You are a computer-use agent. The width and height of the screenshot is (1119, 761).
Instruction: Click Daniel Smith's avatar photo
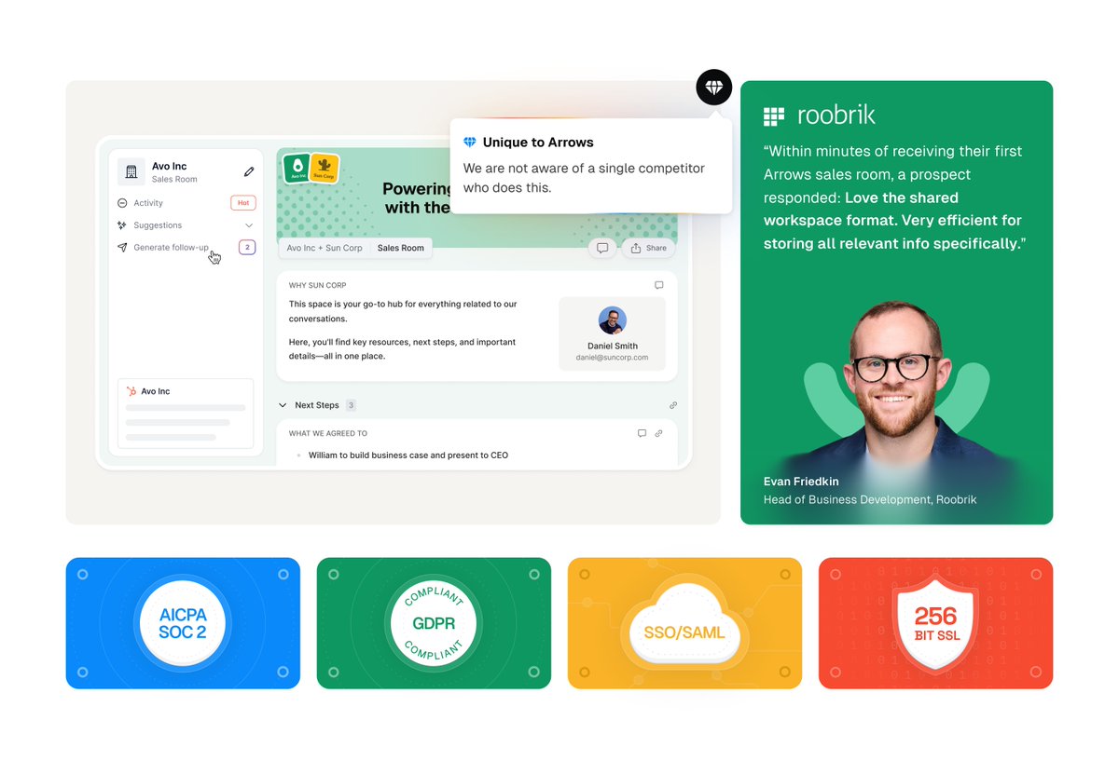coord(613,320)
